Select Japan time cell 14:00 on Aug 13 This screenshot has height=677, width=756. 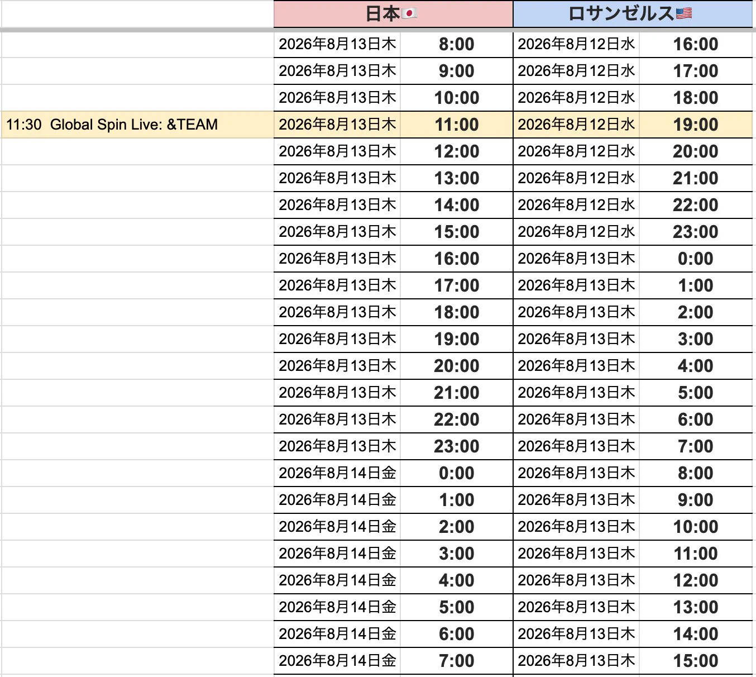click(x=456, y=205)
